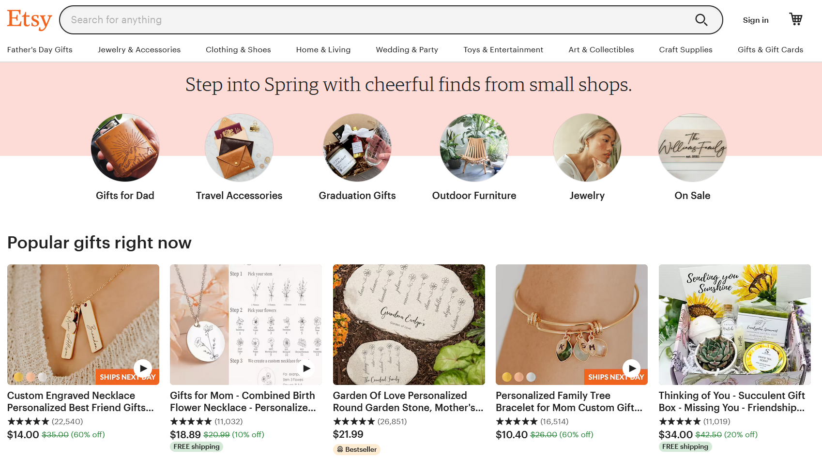The height and width of the screenshot is (460, 822).
Task: Click the Bestseller badge icon
Action: point(340,449)
